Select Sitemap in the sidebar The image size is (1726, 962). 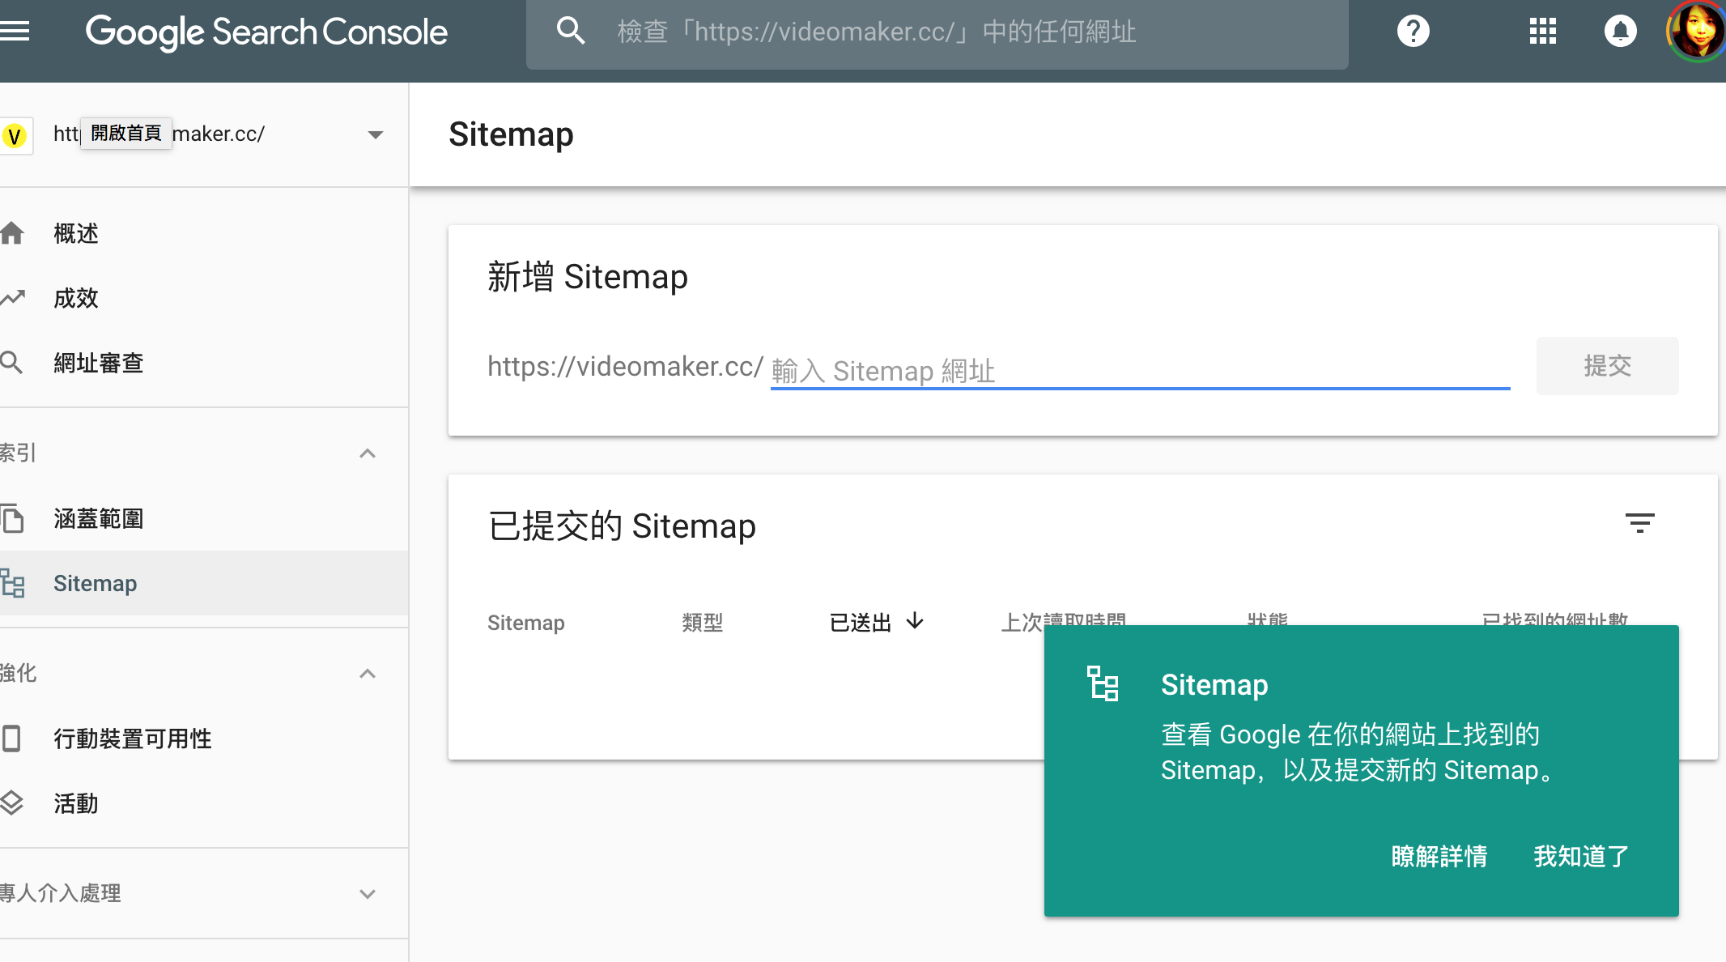[x=204, y=583]
